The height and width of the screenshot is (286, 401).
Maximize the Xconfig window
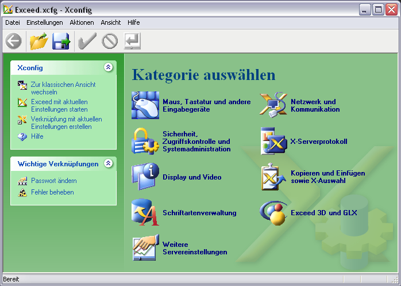coord(378,10)
